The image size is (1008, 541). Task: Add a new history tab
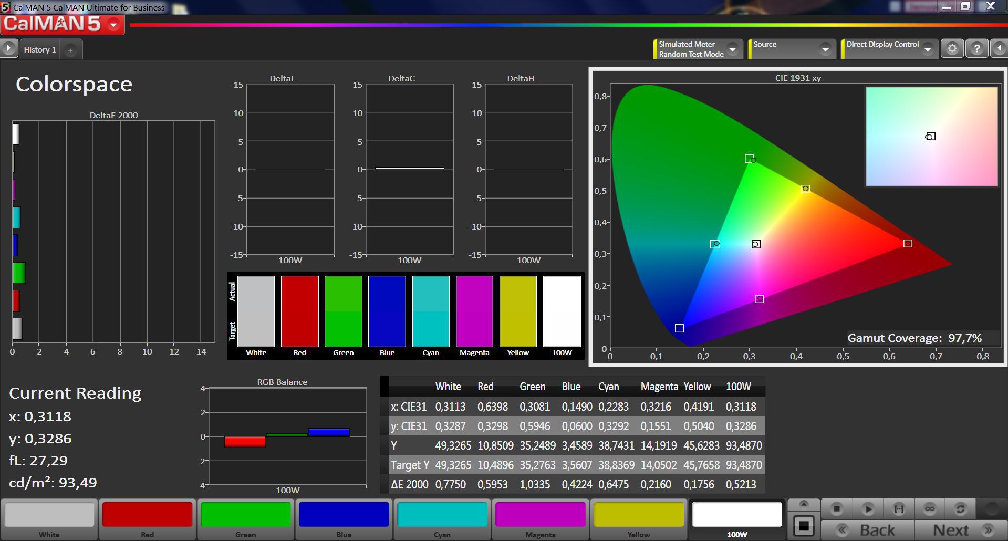pos(70,50)
